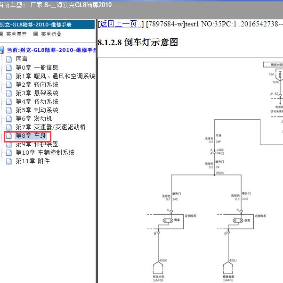
Task: Select 第2章 转向系统
Action: [x=37, y=84]
